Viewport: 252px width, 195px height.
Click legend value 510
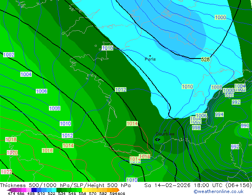[41, 193]
